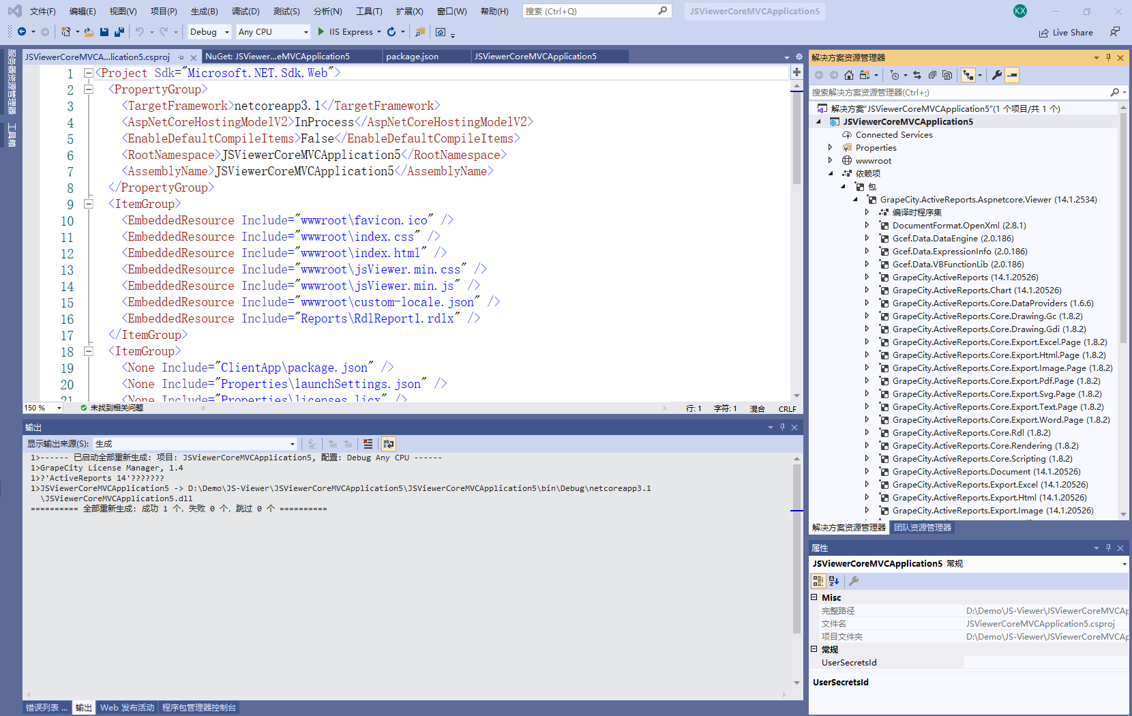Undo the last edit
The width and height of the screenshot is (1132, 716).
139,32
